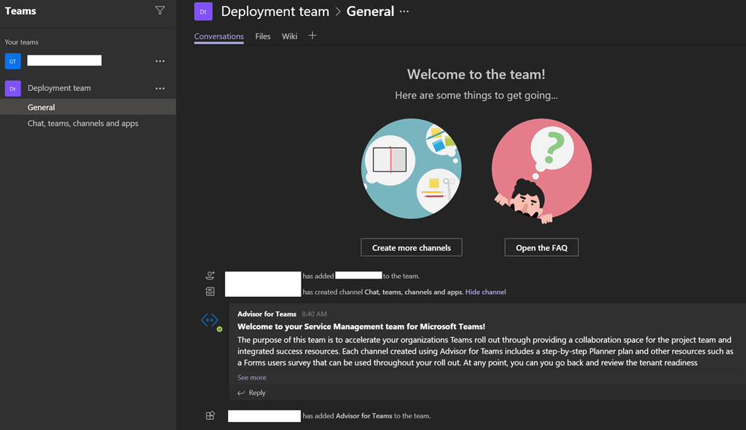Viewport: 746px width, 430px height.
Task: Open the Wiki tab
Action: 289,36
